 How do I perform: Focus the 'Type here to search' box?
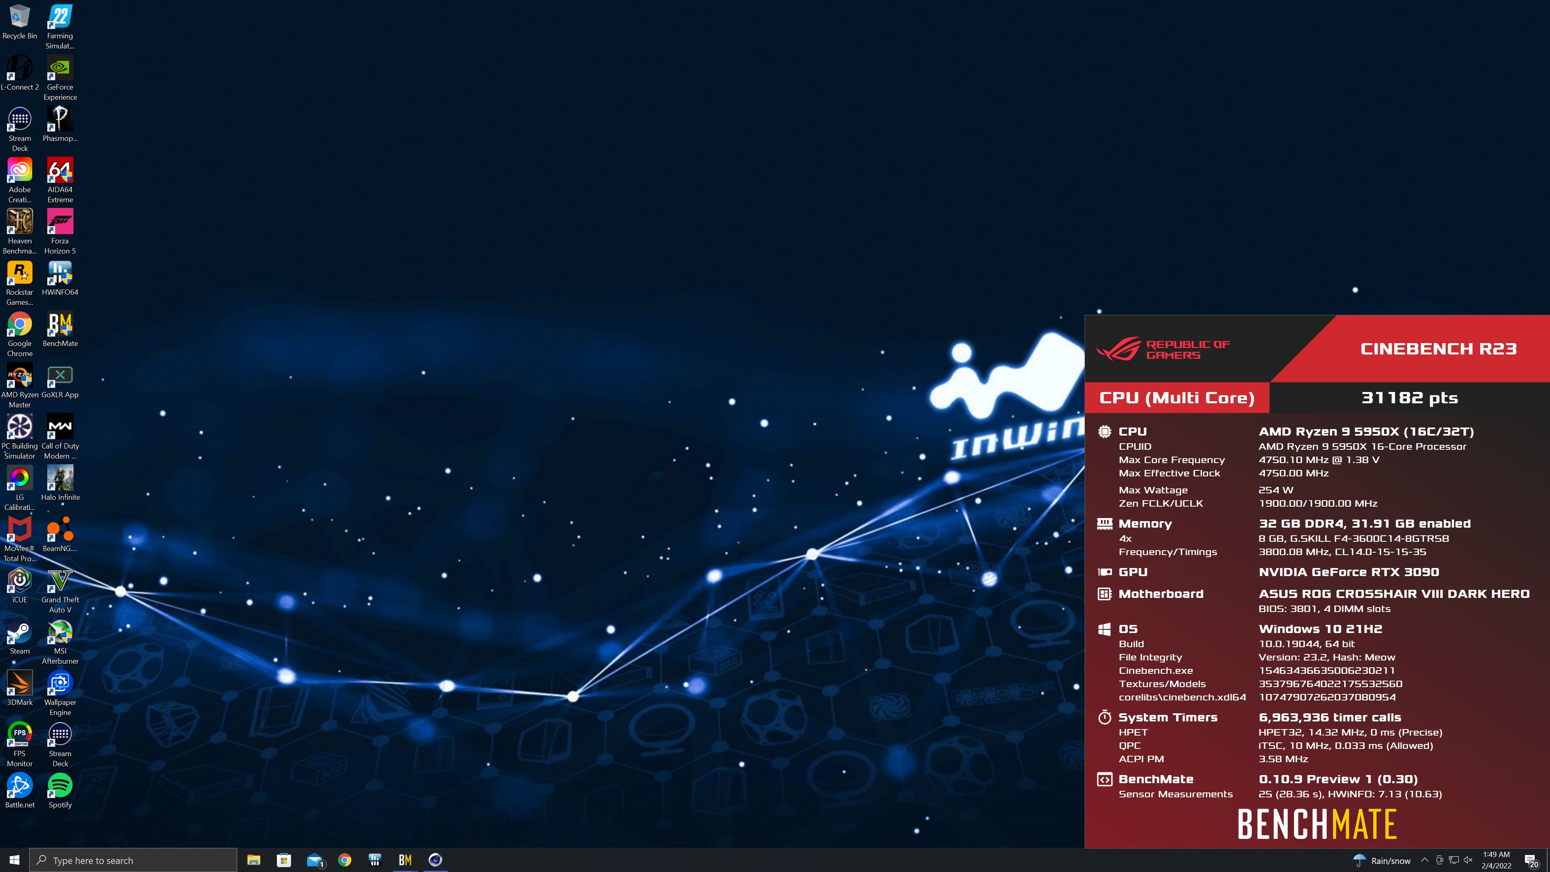[133, 860]
